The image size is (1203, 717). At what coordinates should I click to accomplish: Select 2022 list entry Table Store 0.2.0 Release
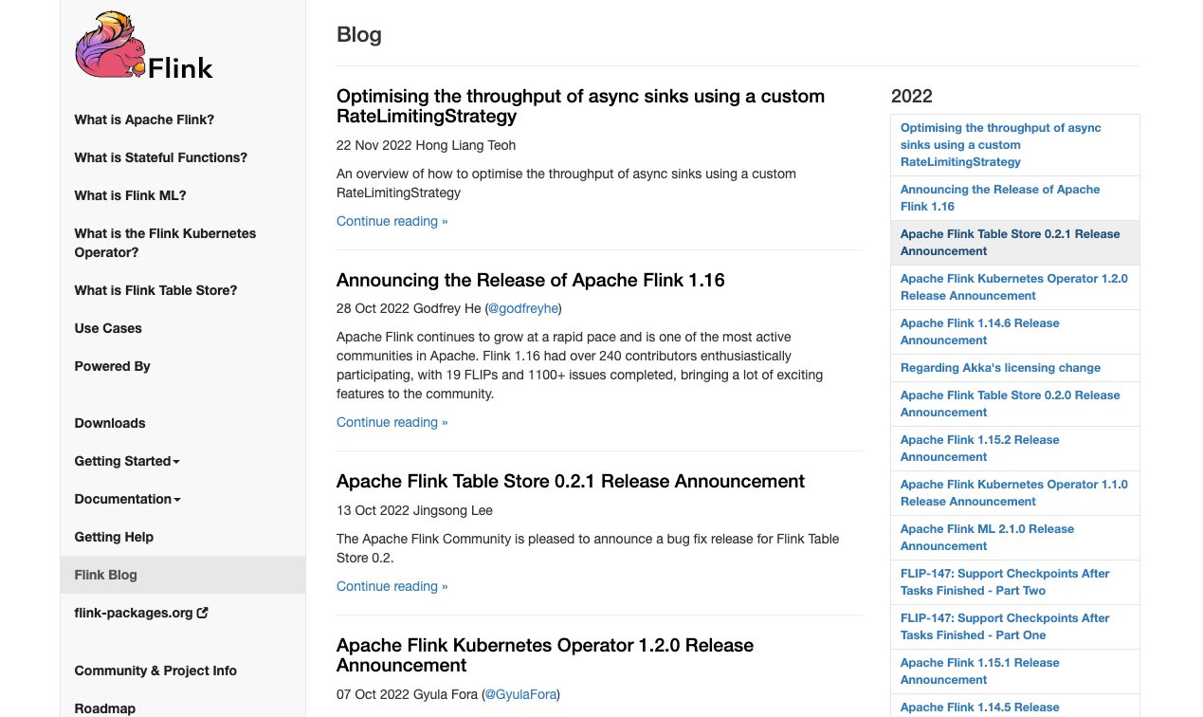pos(1015,404)
